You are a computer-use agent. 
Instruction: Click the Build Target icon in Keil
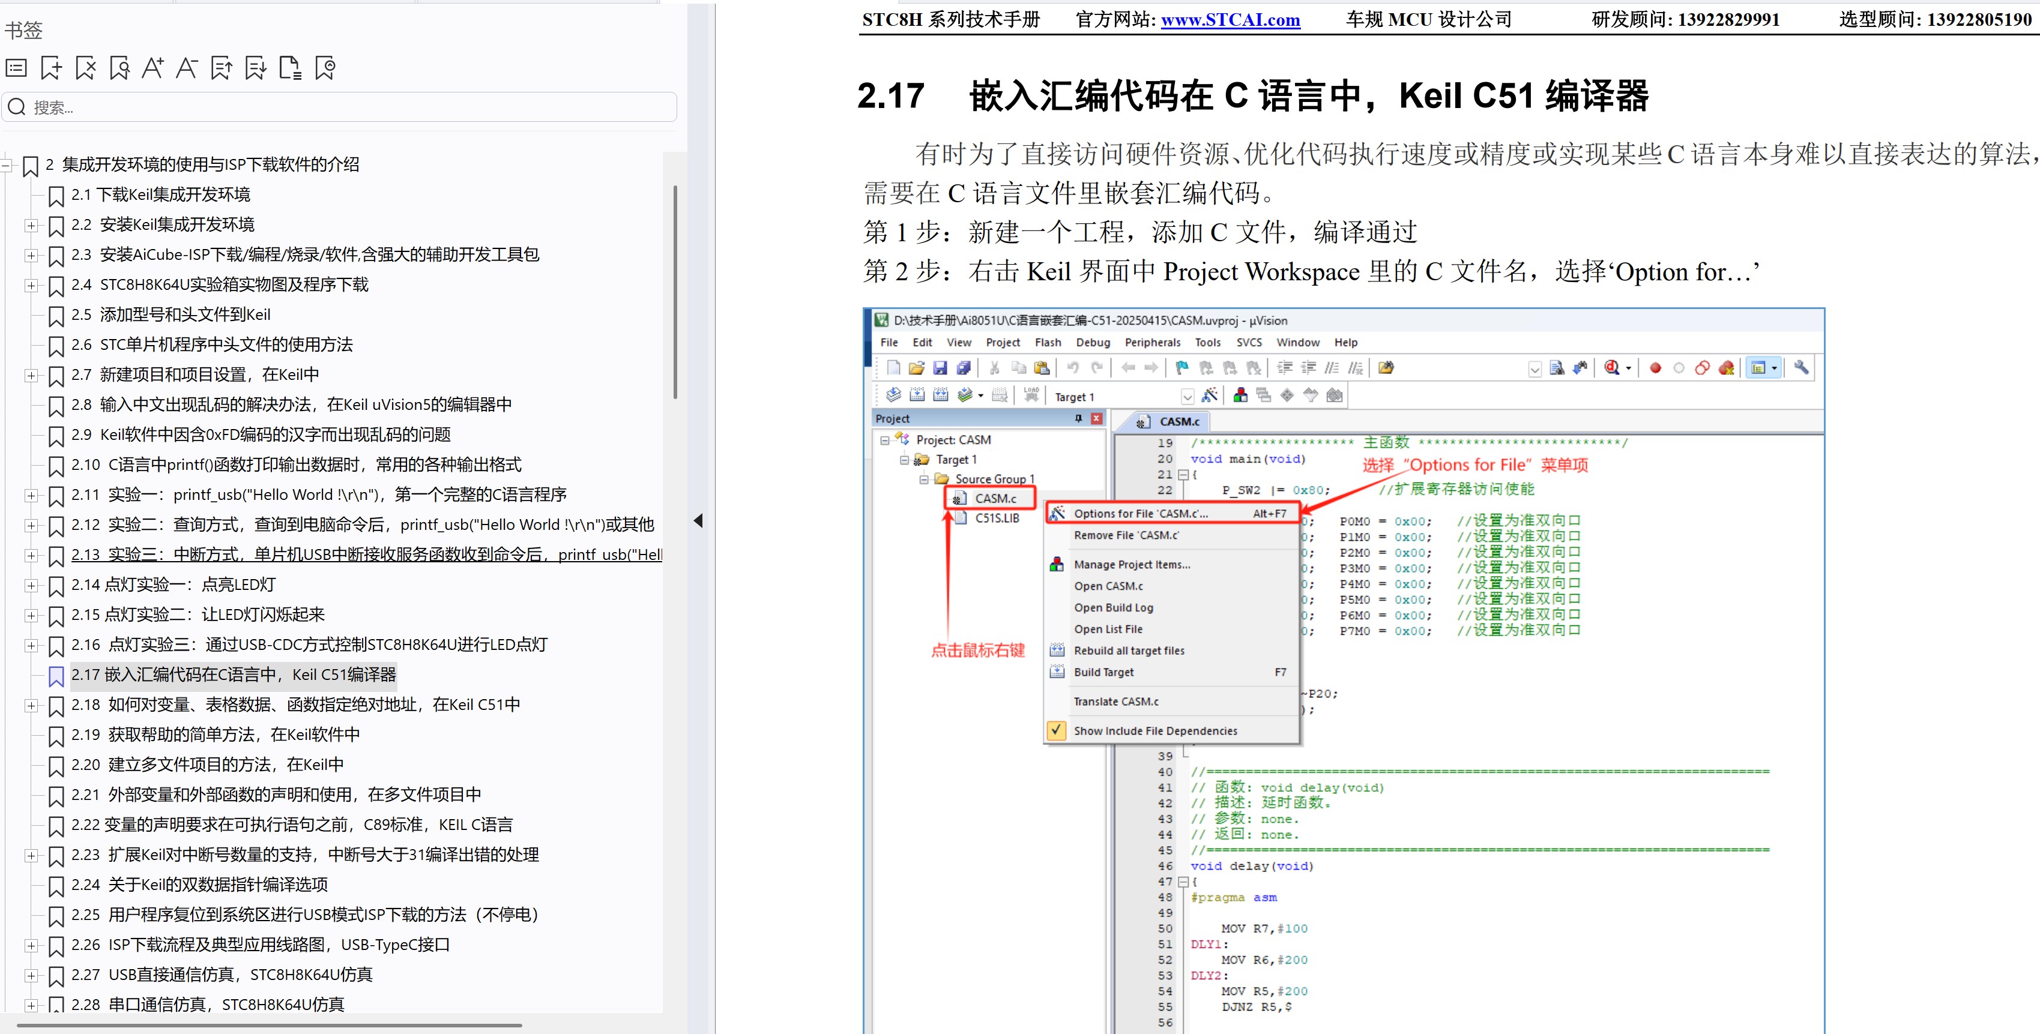coord(916,395)
